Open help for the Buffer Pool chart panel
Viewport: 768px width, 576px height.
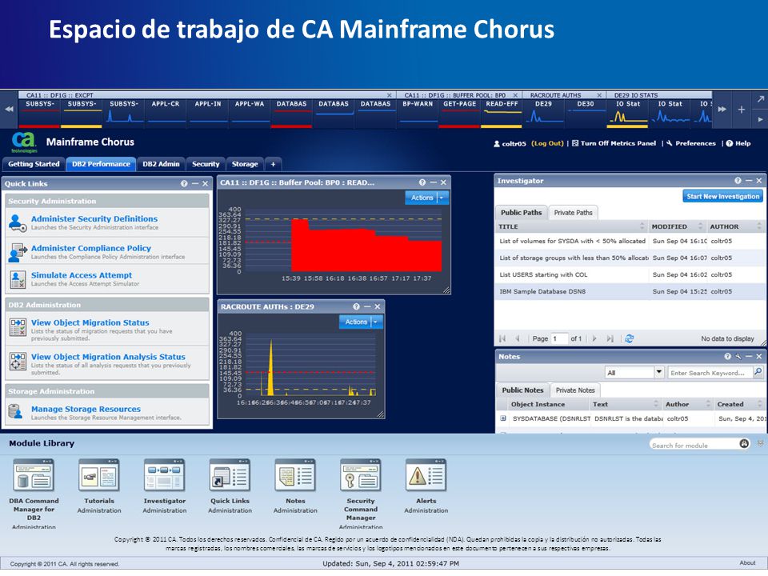click(422, 182)
